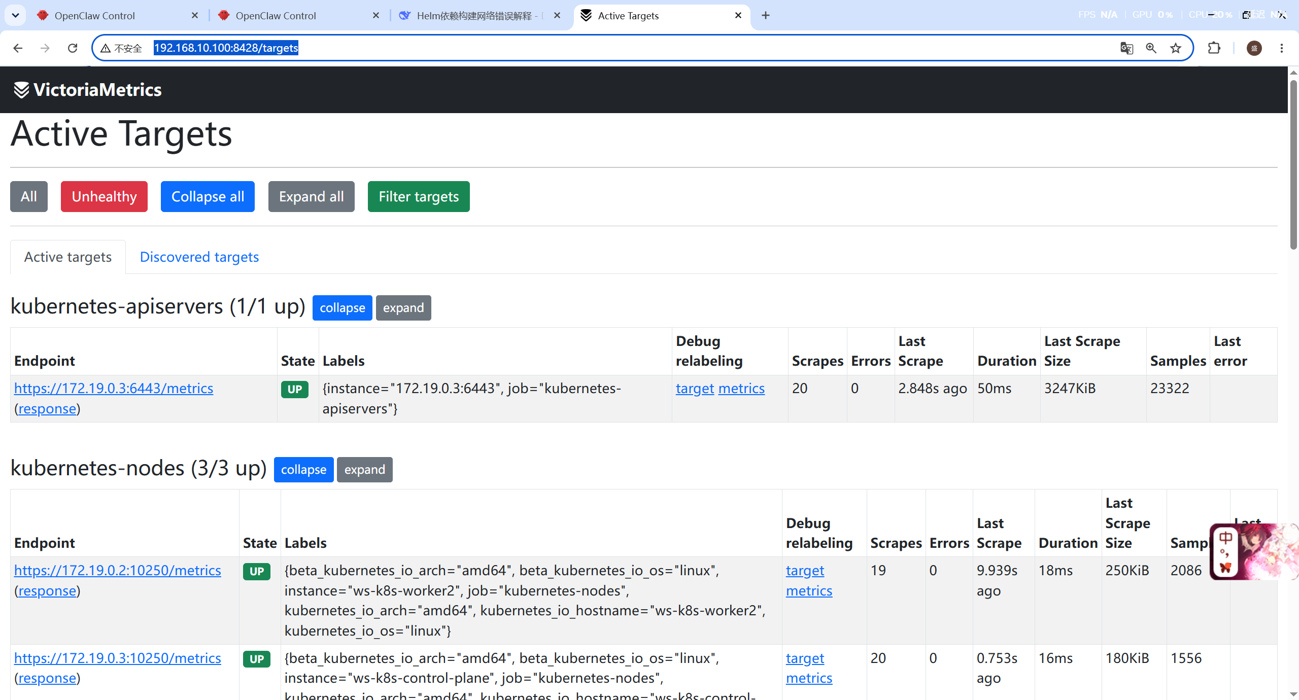
Task: Click the metrics debug link for ws-k8s-control-plane
Action: click(809, 678)
